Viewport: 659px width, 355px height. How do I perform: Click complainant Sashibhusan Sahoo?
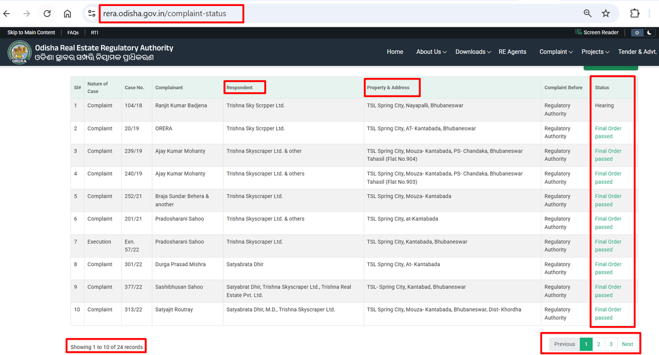coord(179,286)
